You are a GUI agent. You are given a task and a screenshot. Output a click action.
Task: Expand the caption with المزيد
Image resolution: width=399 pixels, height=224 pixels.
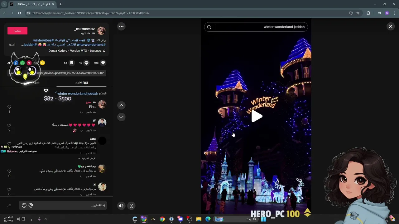click(x=12, y=45)
